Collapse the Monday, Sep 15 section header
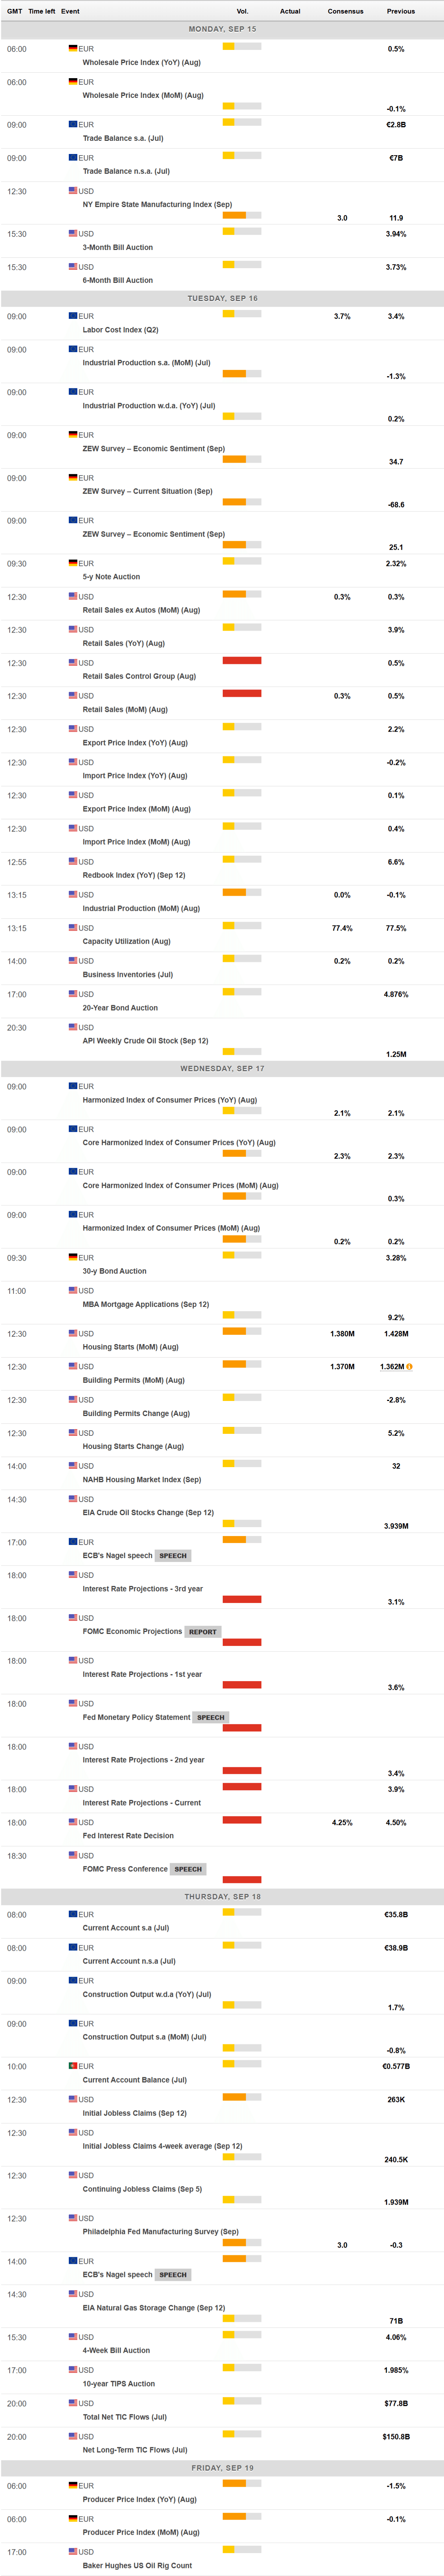 pyautogui.click(x=222, y=29)
